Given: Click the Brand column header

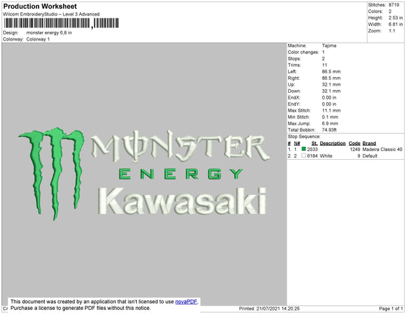Looking at the screenshot, I should pyautogui.click(x=369, y=143).
